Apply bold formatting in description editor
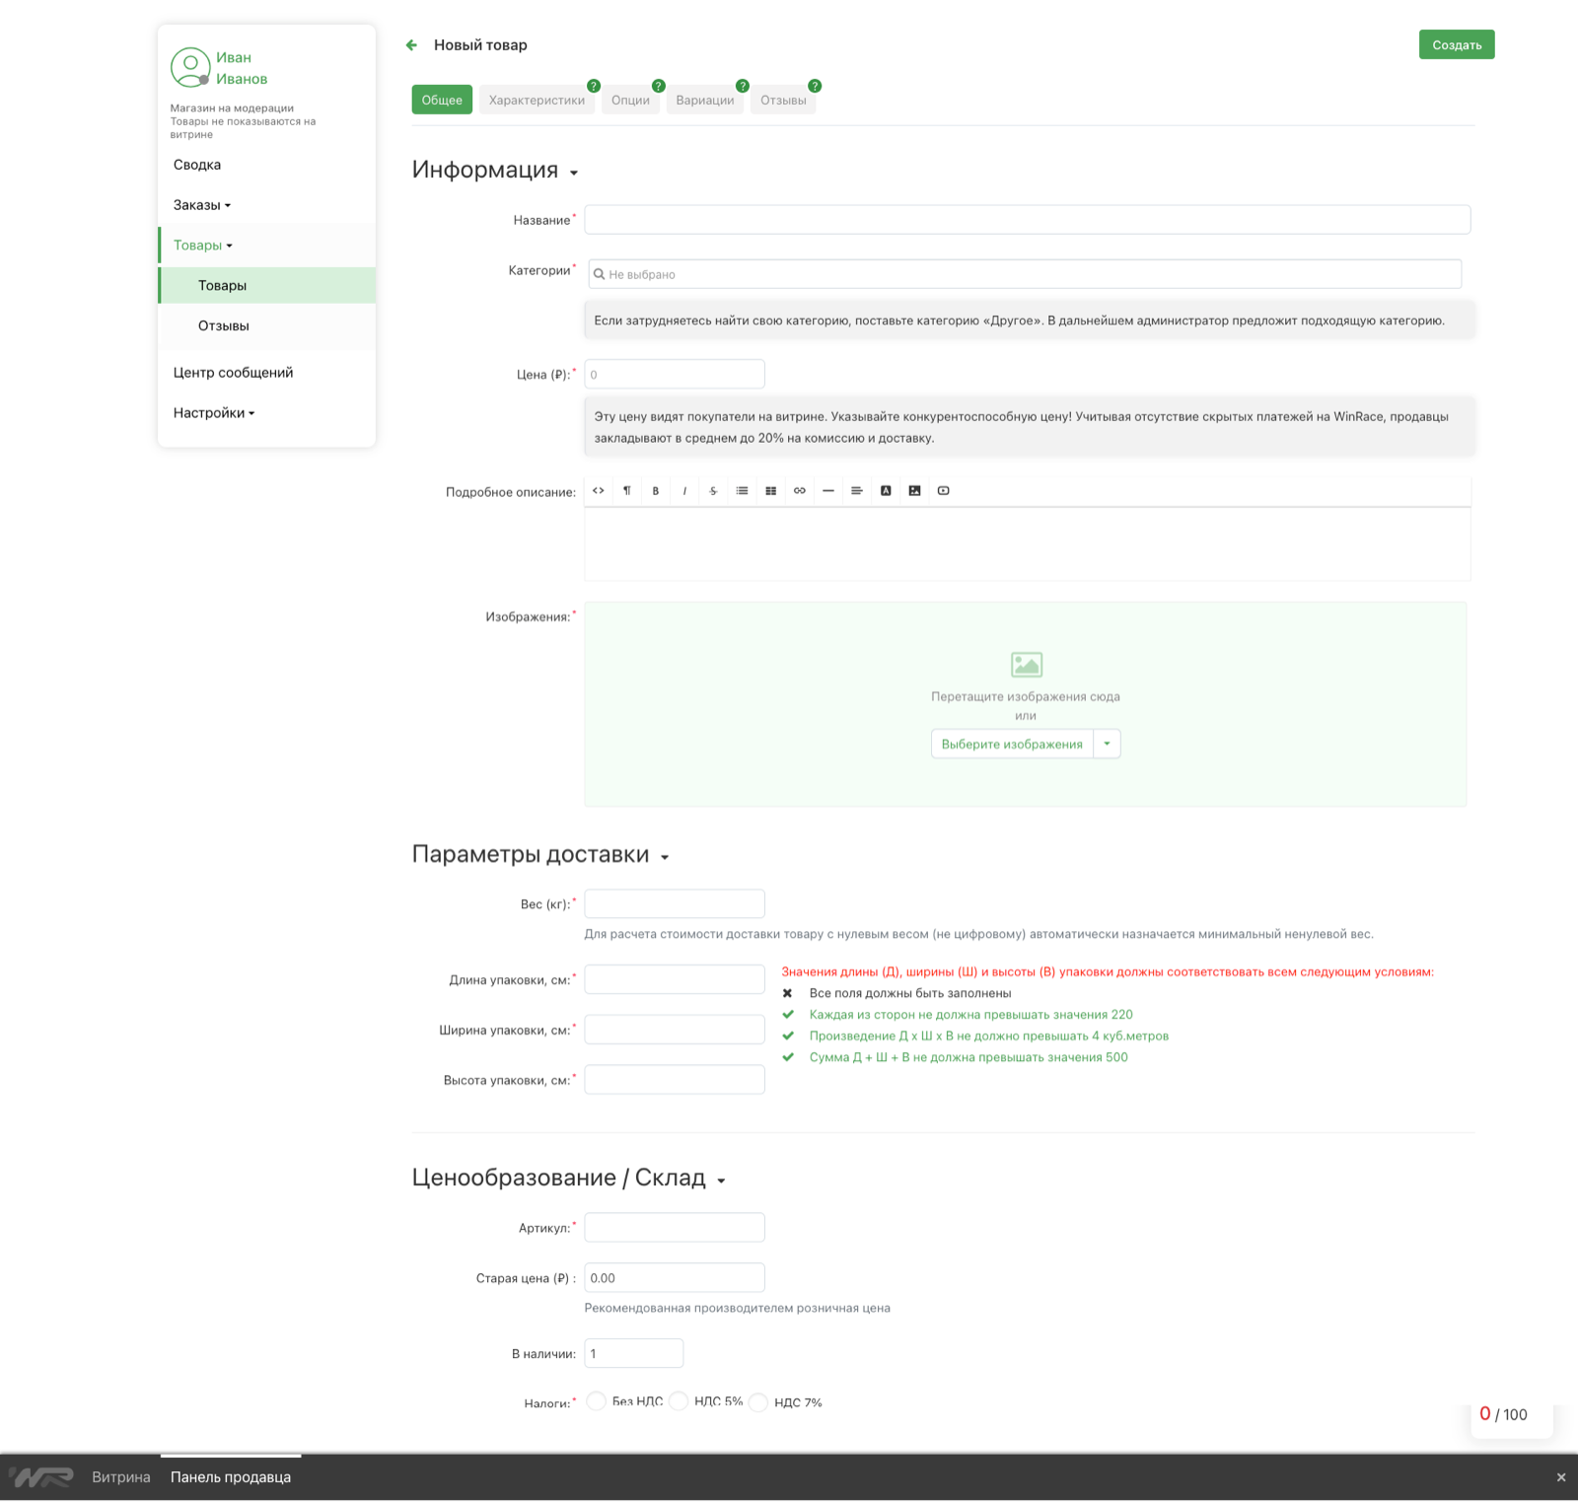 pos(656,491)
